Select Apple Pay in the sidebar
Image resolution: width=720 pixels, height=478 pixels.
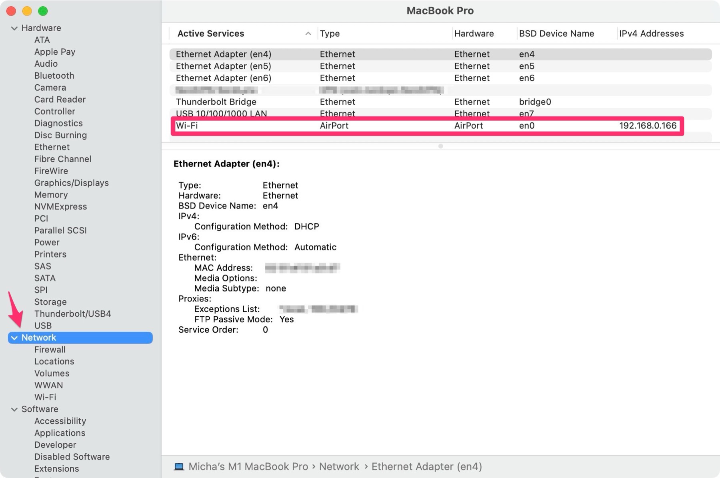[55, 52]
